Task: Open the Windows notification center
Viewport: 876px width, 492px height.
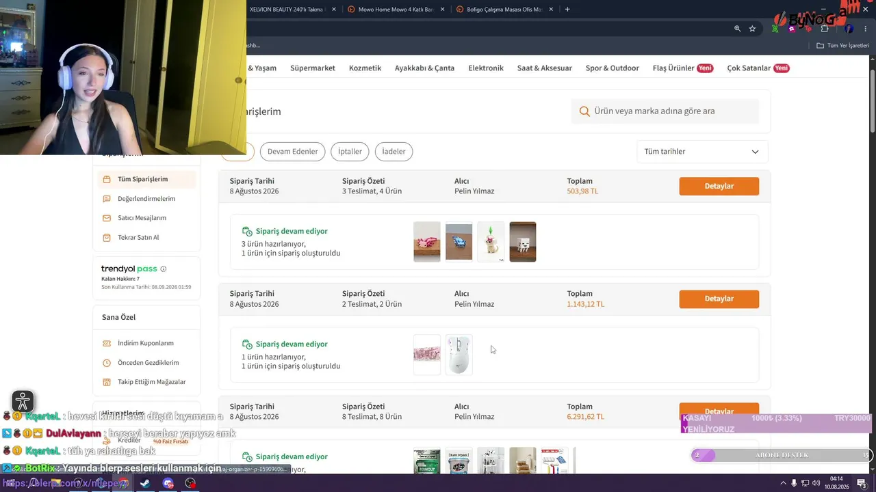Action: (862, 483)
